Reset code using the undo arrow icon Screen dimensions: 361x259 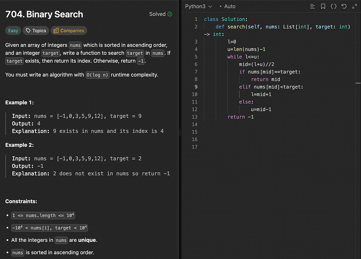[344, 6]
